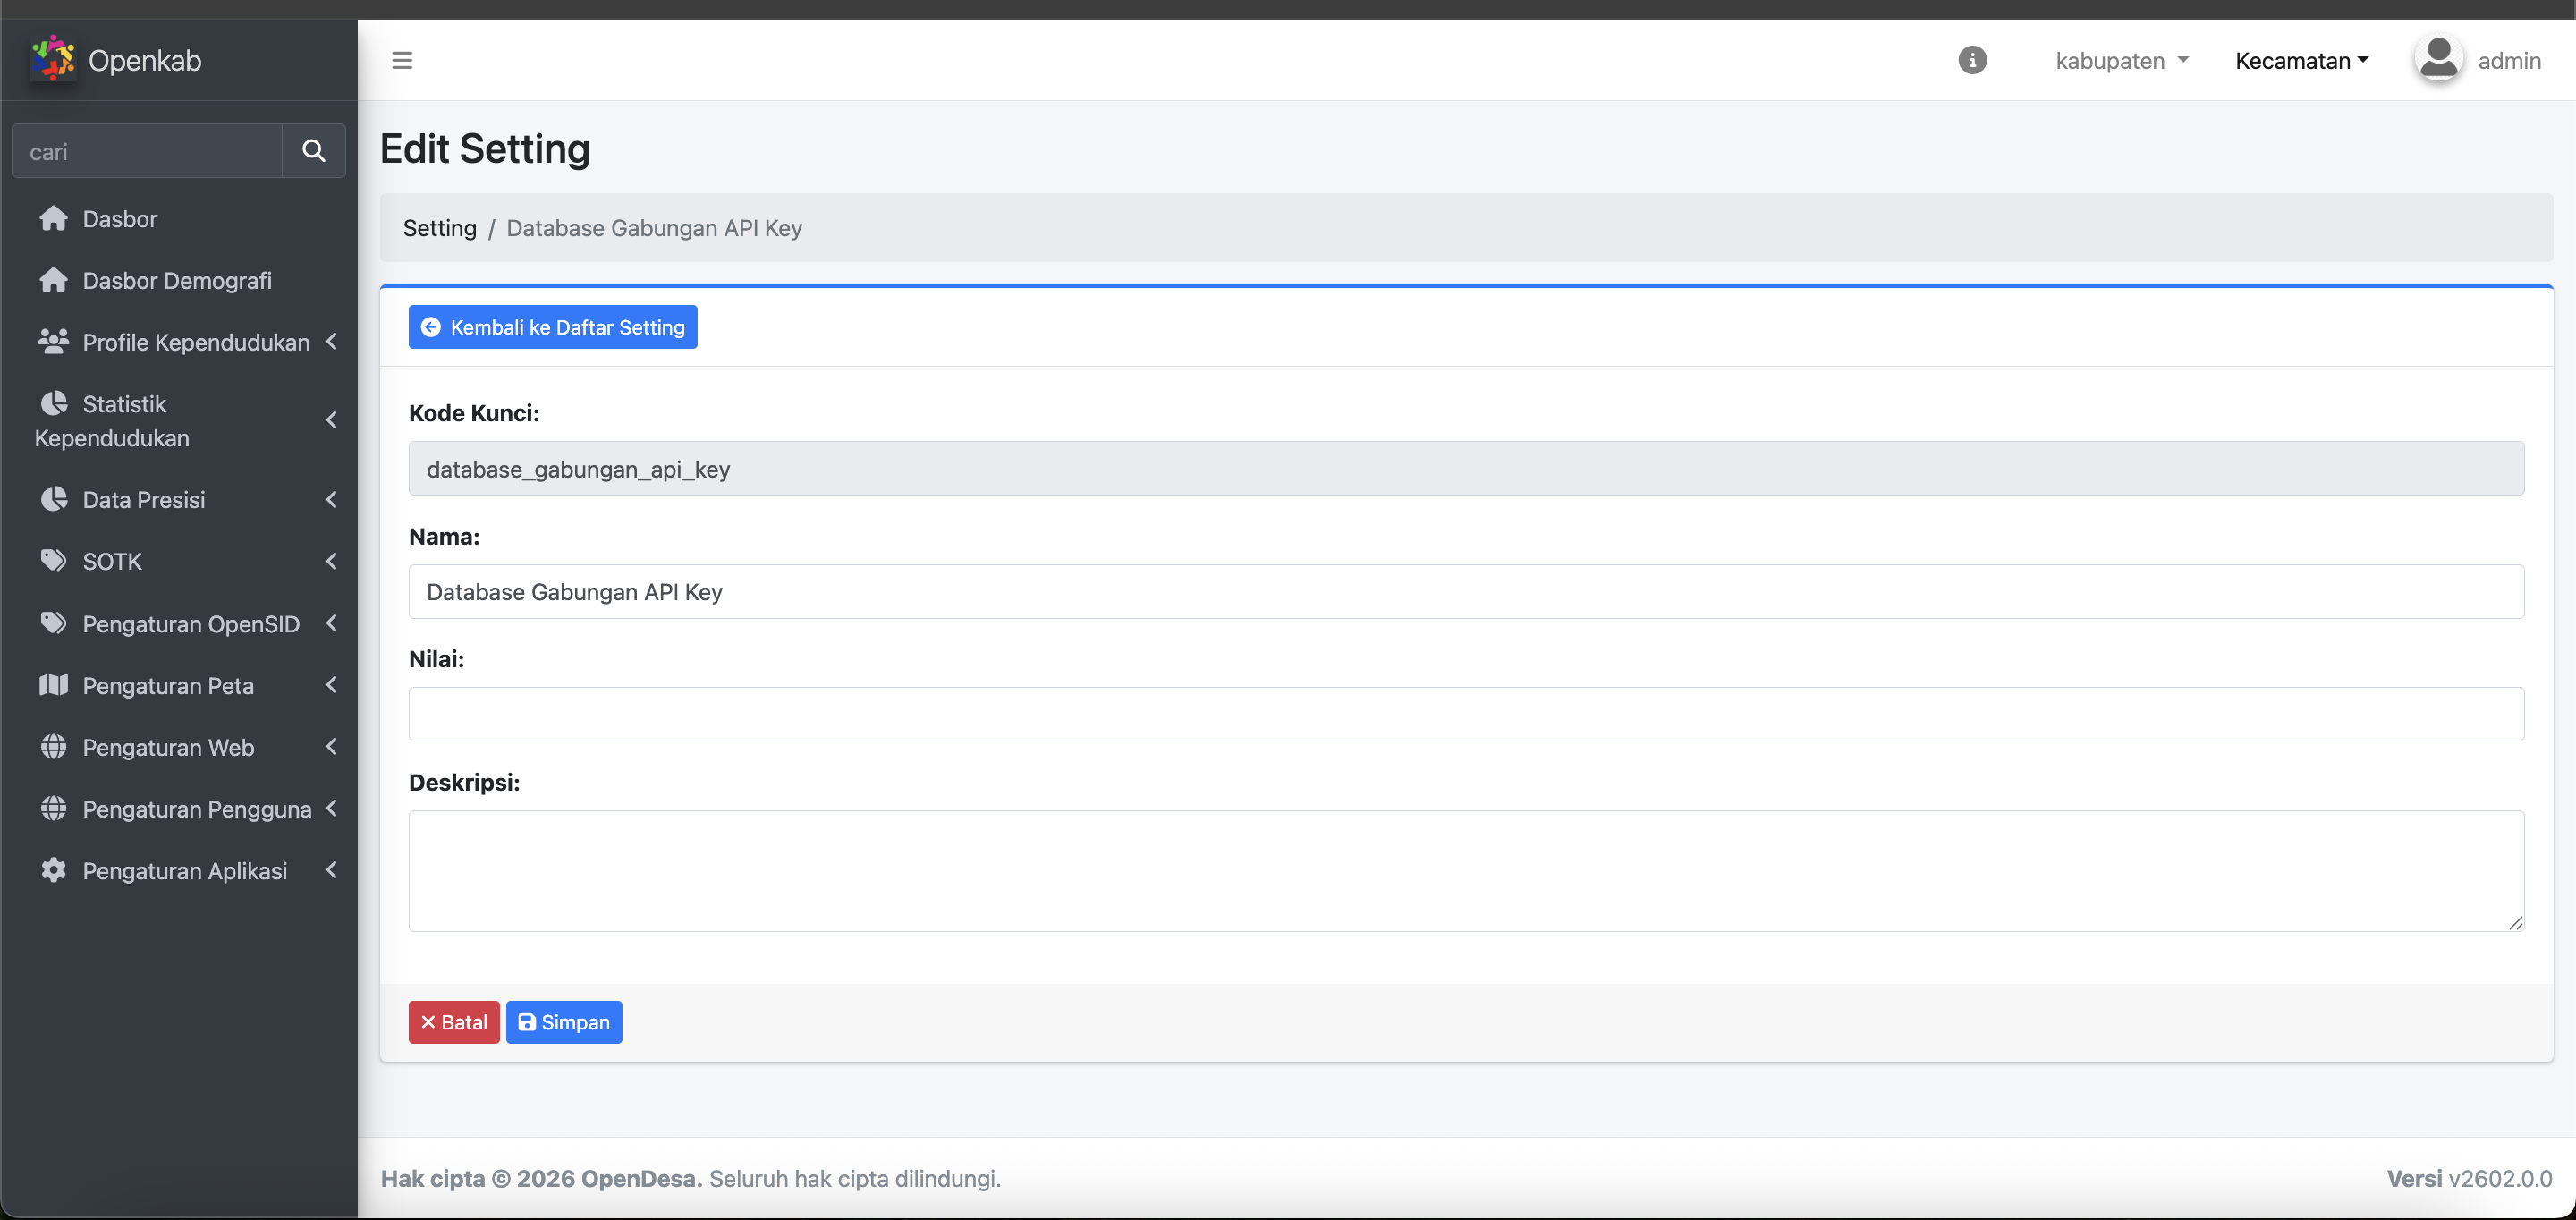The height and width of the screenshot is (1220, 2576).
Task: Focus the Nilai input field
Action: (1465, 714)
